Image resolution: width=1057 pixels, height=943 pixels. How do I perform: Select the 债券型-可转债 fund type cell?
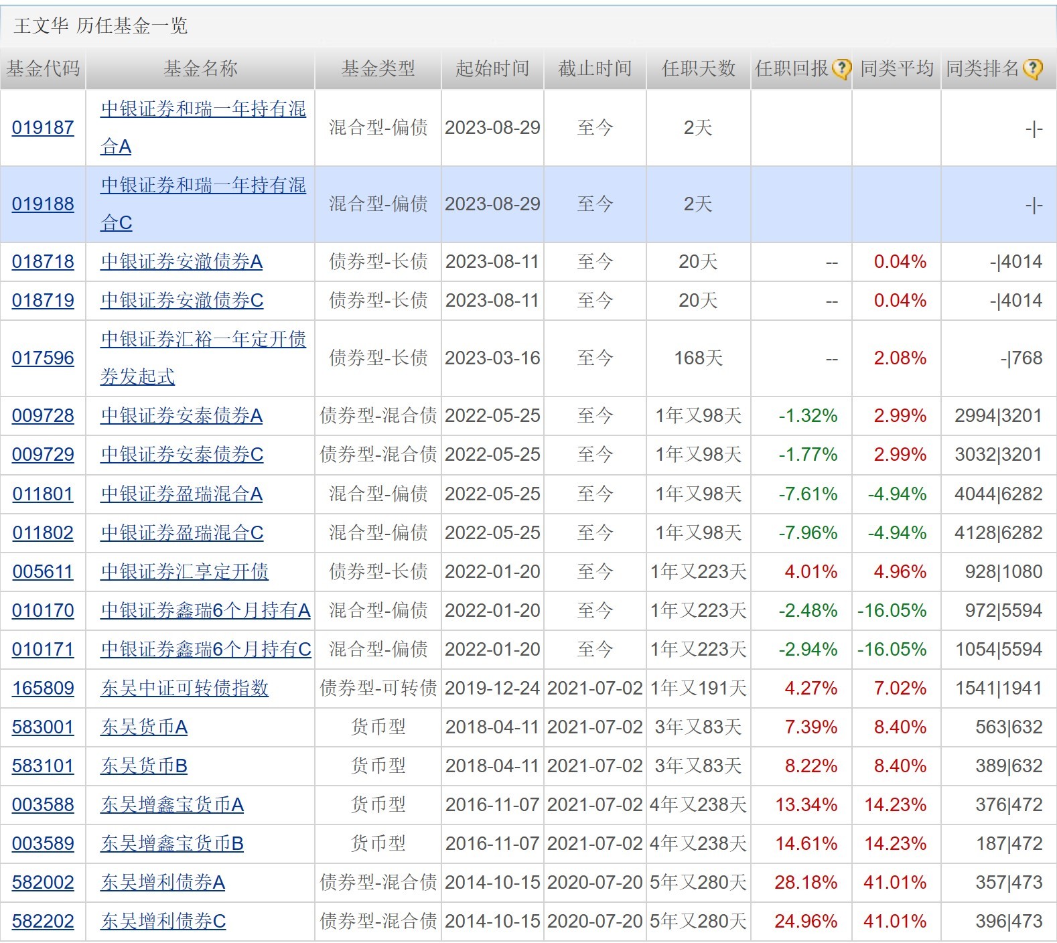(378, 688)
